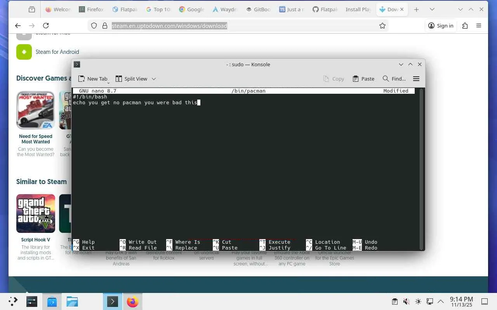Switch to the Install Play tab

(359, 9)
